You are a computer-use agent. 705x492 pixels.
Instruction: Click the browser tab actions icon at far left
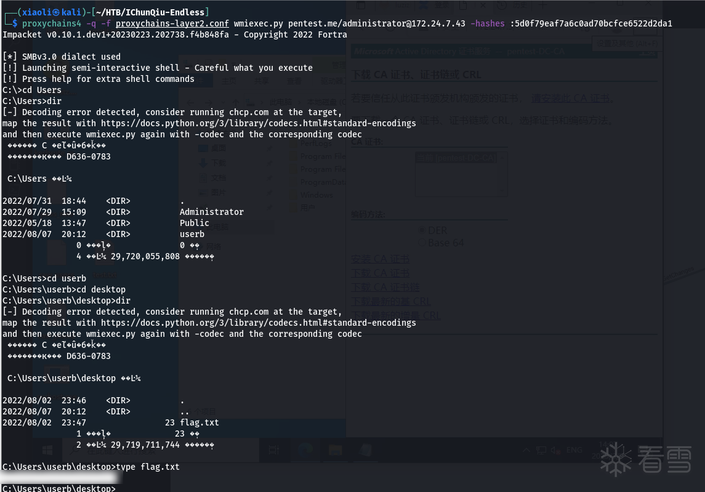point(361,5)
